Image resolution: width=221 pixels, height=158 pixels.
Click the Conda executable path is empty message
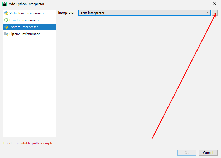(x=28, y=143)
